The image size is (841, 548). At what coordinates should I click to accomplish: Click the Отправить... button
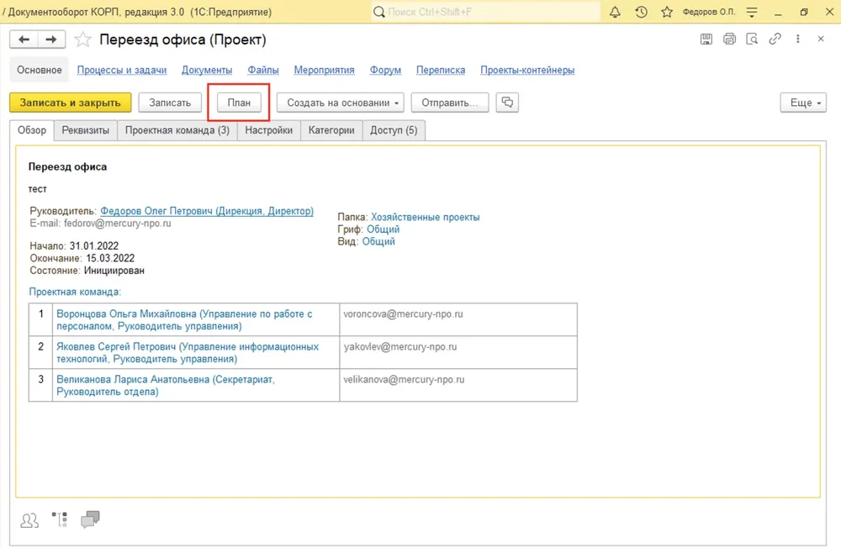click(x=449, y=103)
